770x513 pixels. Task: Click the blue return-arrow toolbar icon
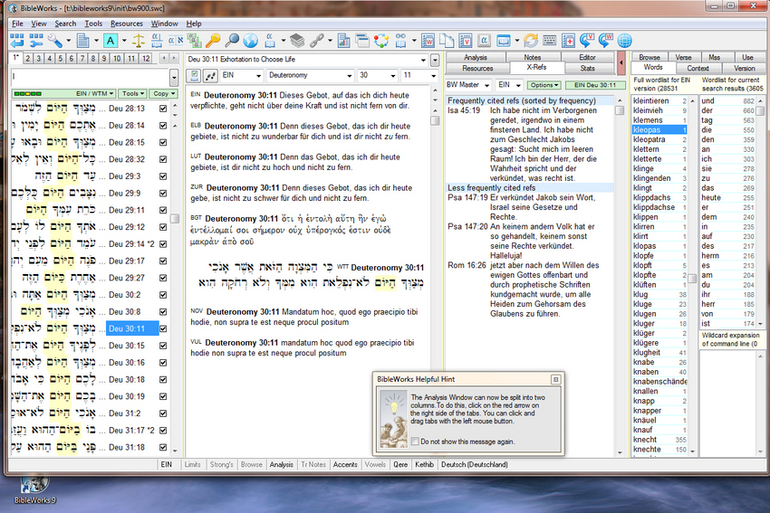click(16, 40)
